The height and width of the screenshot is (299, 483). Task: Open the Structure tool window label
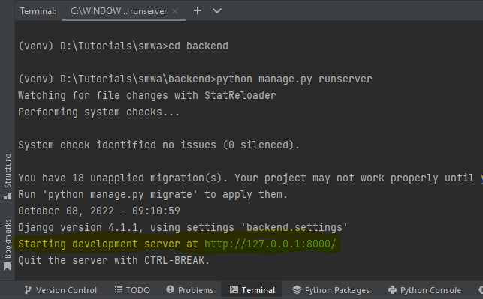(8, 171)
